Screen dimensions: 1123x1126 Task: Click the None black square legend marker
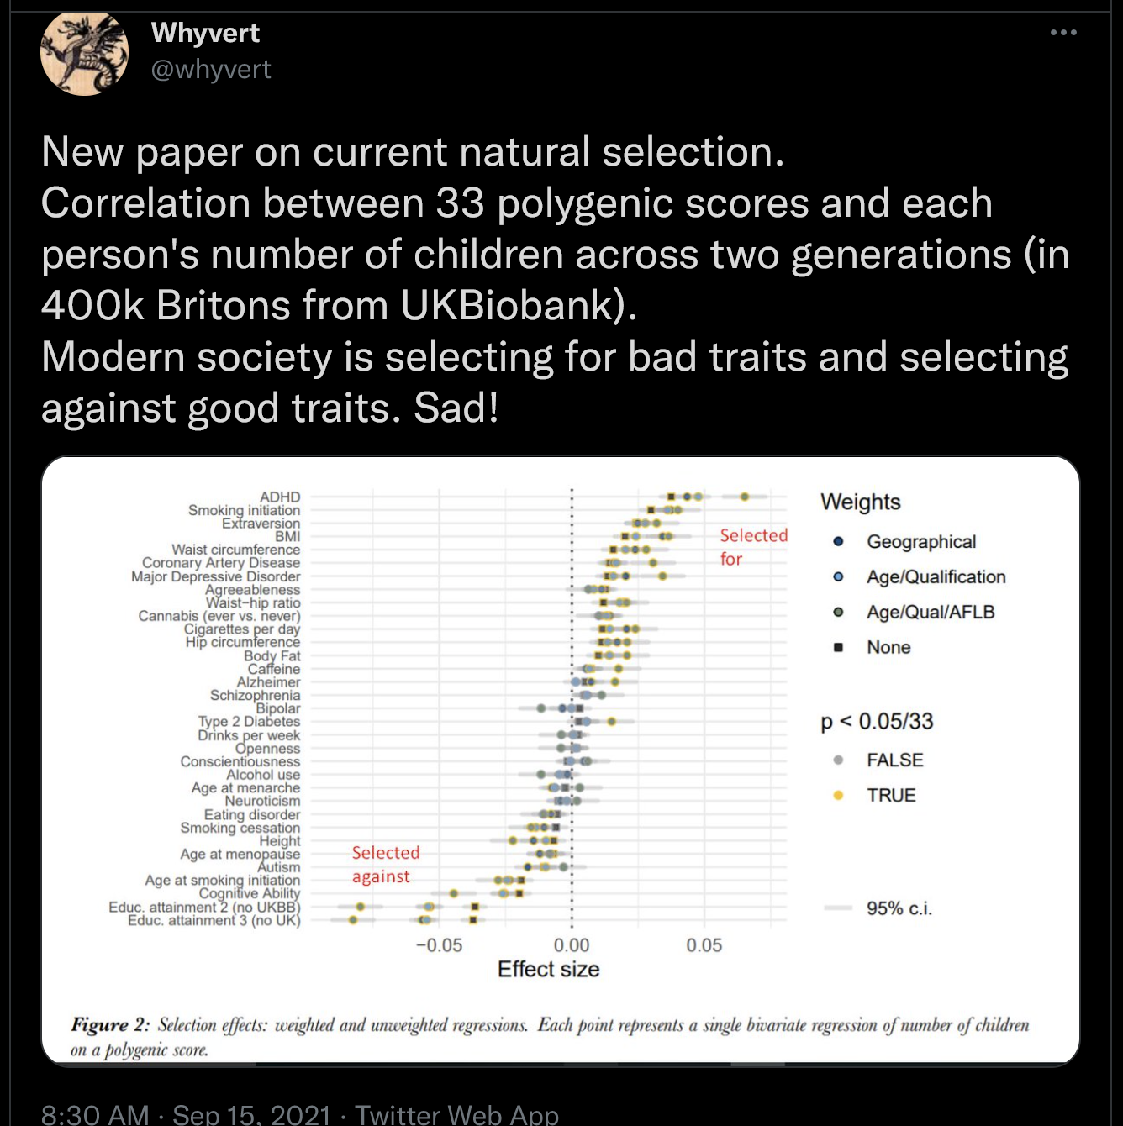point(838,648)
